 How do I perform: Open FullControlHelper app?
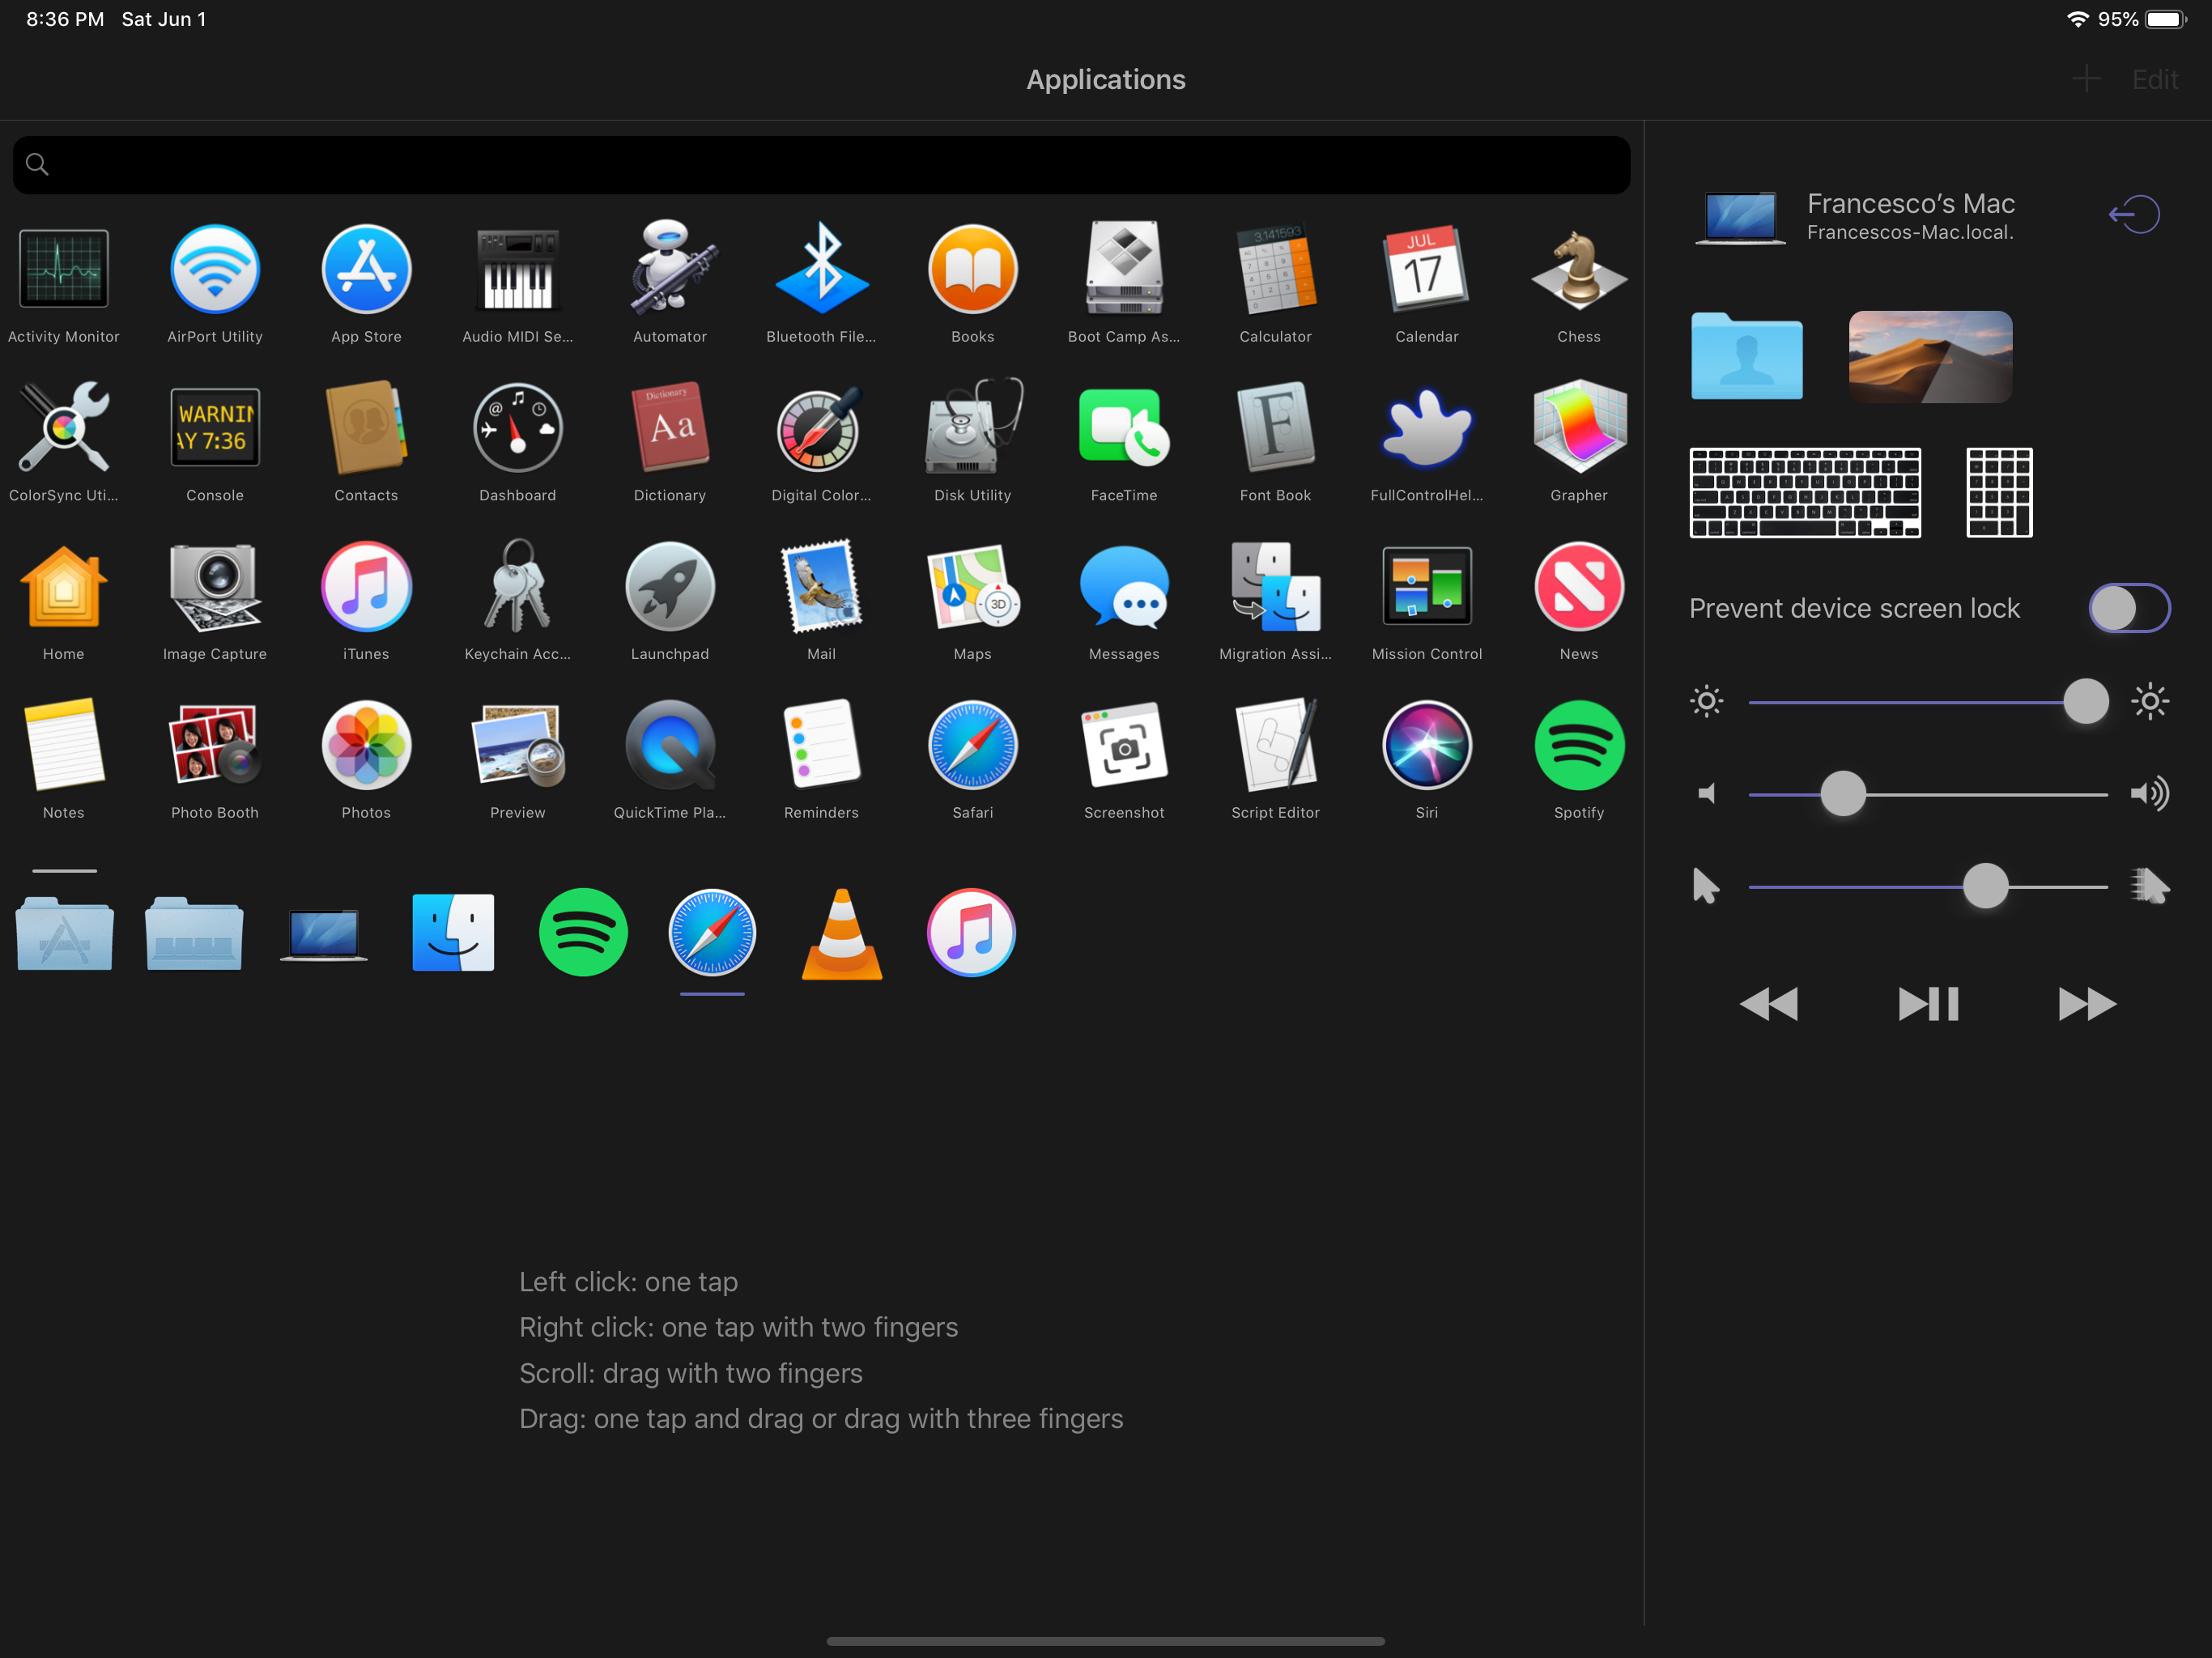point(1427,428)
